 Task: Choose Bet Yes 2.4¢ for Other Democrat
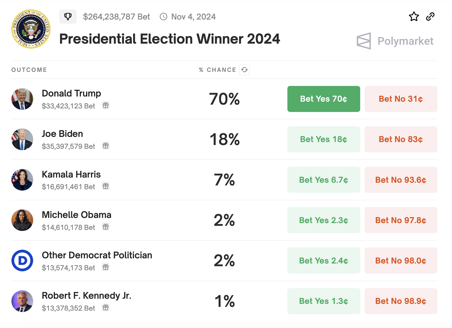[324, 261]
